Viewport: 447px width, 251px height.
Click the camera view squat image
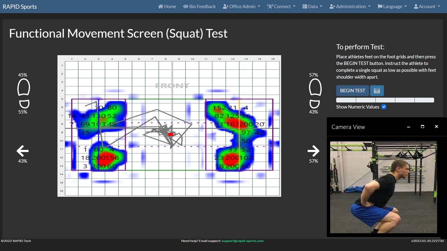pos(384,187)
